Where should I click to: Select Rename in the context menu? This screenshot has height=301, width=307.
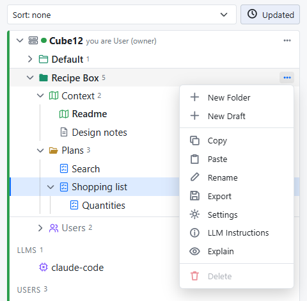pyautogui.click(x=237, y=177)
